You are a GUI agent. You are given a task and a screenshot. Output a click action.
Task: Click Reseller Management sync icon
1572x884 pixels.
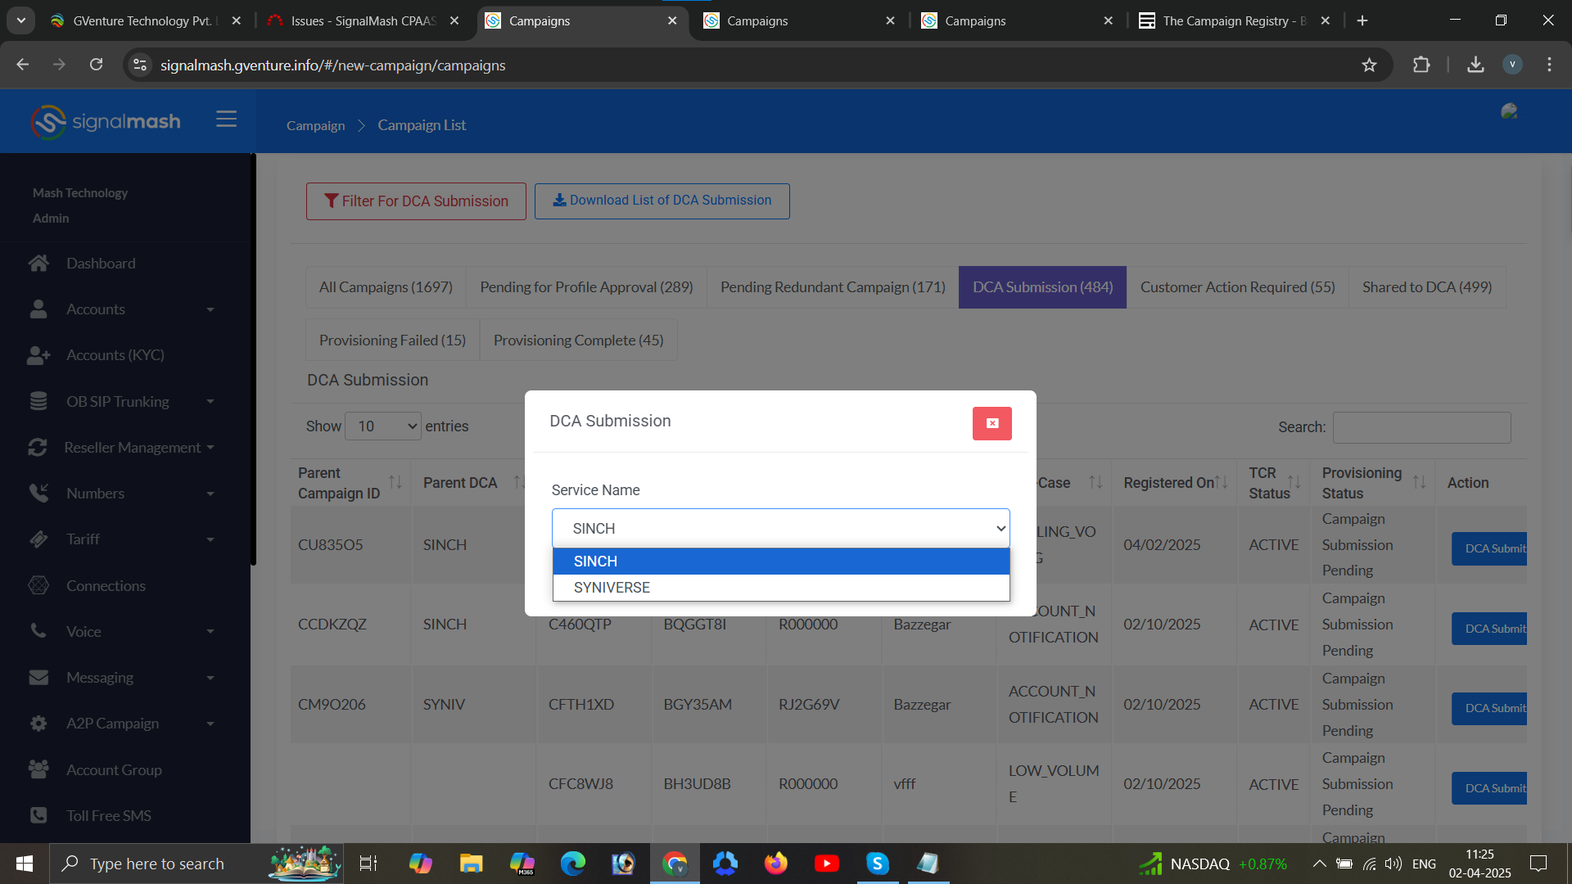pos(38,448)
